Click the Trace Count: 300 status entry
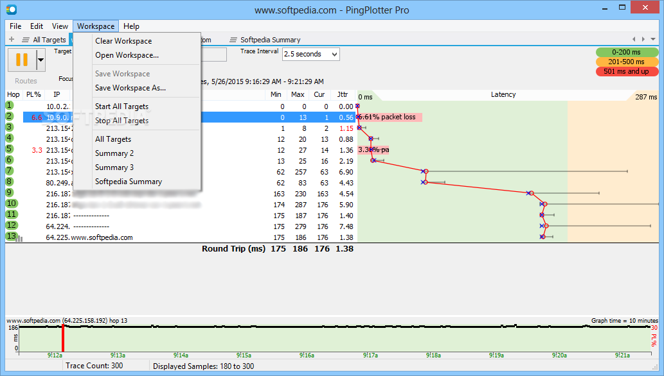The height and width of the screenshot is (376, 664). click(x=94, y=366)
